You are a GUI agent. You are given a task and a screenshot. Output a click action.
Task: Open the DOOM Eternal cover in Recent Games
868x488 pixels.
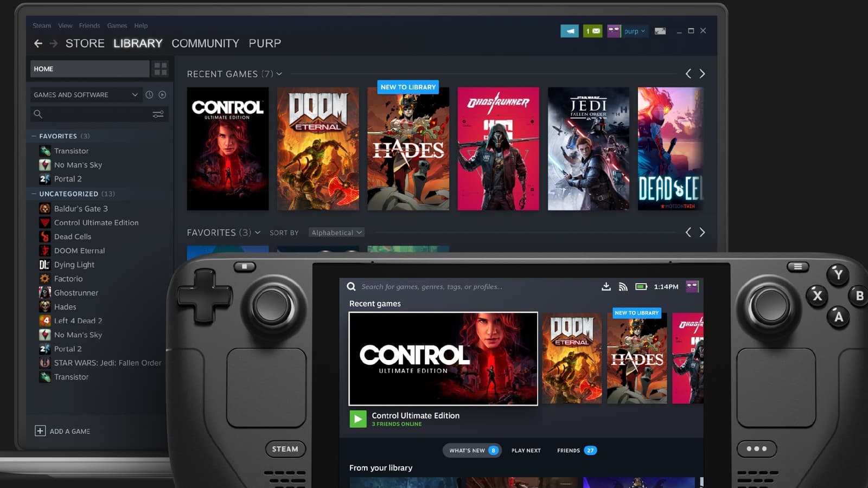pos(318,149)
